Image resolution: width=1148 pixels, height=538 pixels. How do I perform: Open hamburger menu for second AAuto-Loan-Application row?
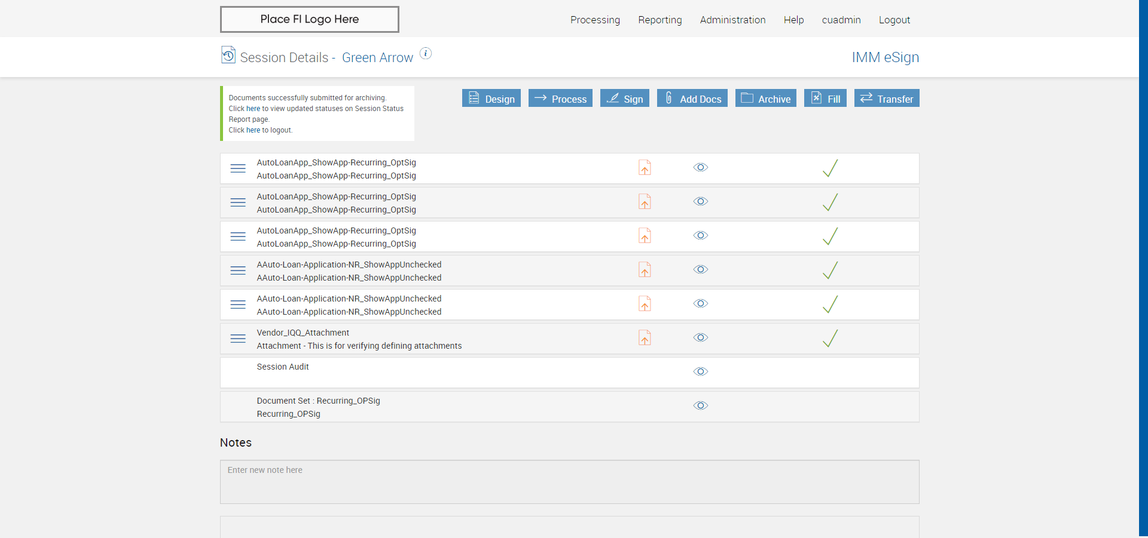coord(238,305)
